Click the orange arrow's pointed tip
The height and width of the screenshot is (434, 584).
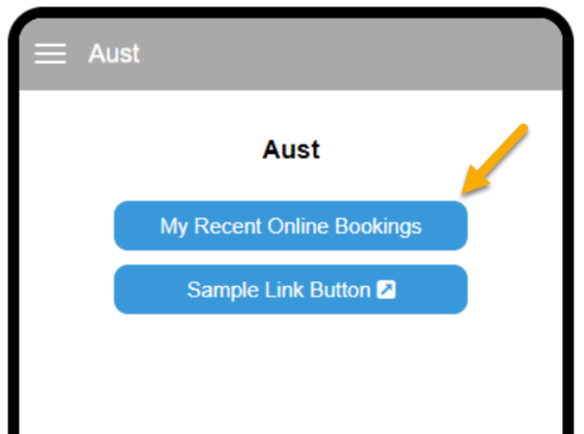(464, 192)
